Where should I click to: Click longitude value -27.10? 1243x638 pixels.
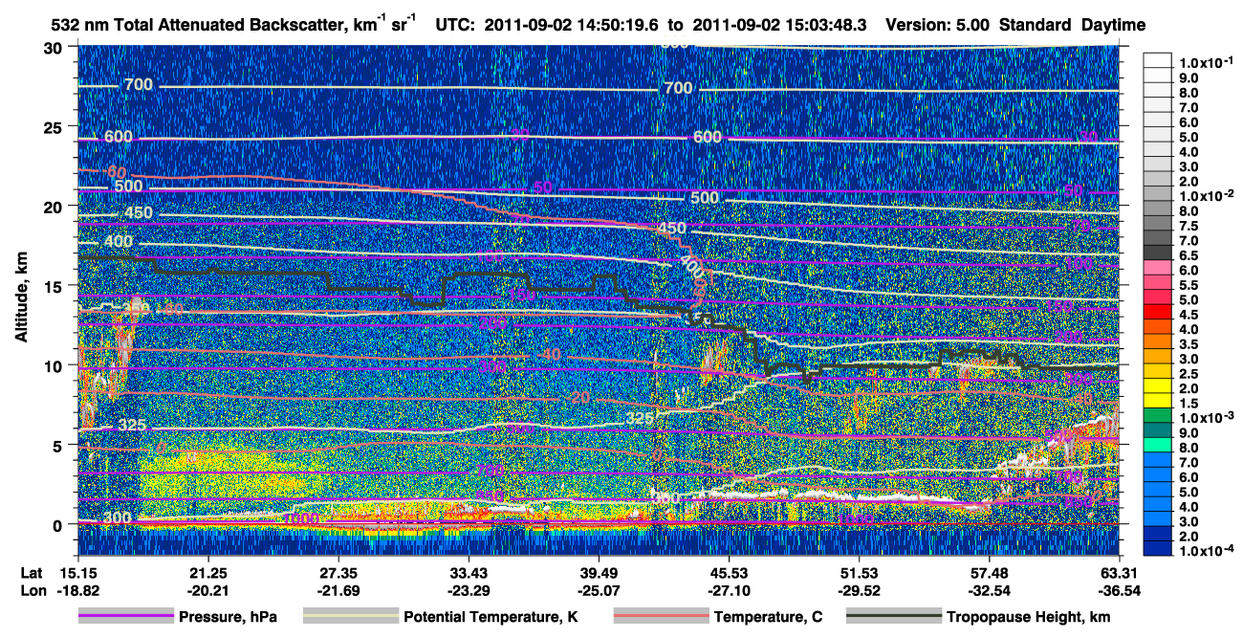coord(729,590)
